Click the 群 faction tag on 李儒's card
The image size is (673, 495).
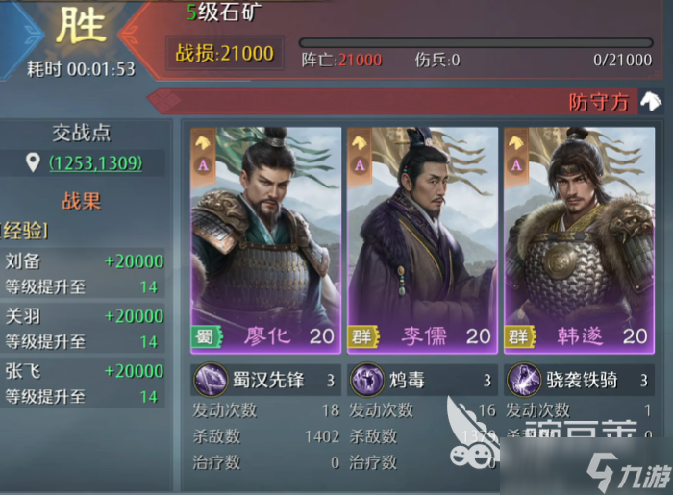point(363,336)
